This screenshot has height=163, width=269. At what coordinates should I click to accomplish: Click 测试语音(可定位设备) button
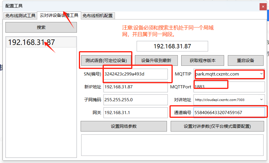click(106, 60)
